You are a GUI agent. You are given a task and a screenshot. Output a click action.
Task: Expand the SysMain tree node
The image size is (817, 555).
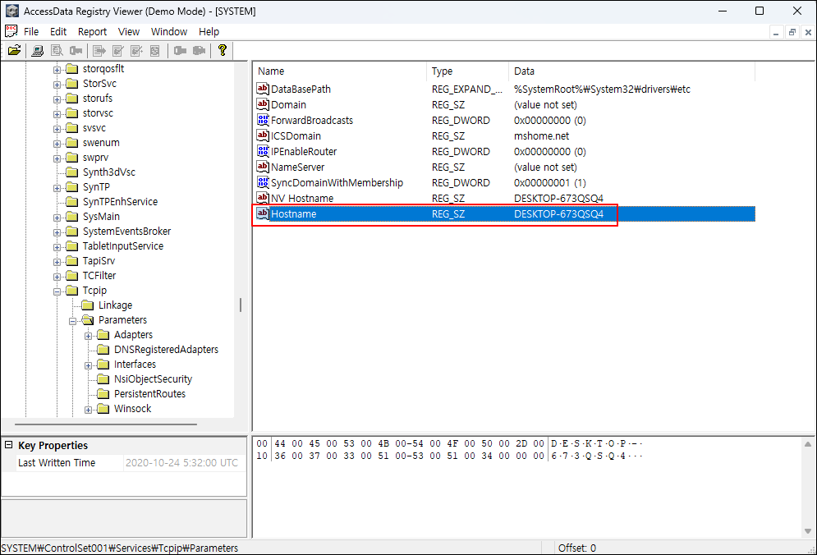(57, 218)
